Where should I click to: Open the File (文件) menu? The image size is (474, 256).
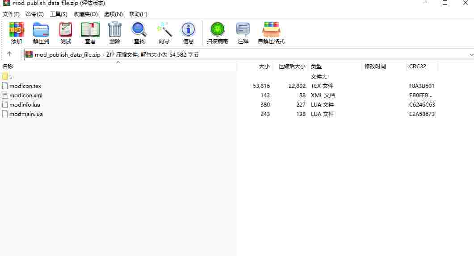point(11,14)
